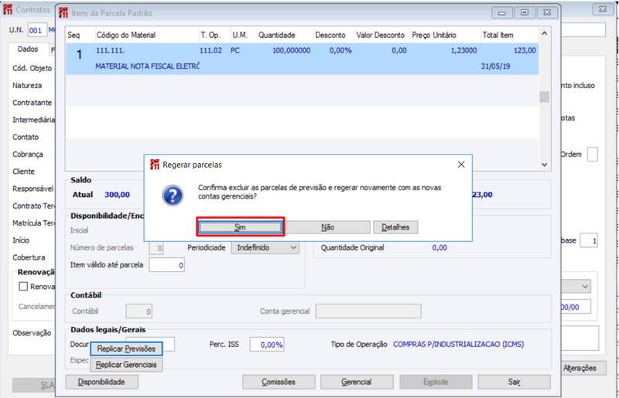The height and width of the screenshot is (398, 619).
Task: Click the Item válido até parcela field
Action: click(166, 265)
